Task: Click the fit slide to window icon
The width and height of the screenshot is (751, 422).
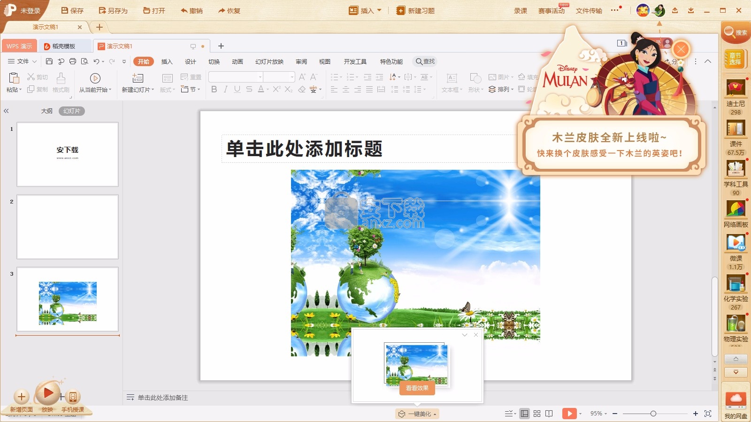Action: coord(708,414)
